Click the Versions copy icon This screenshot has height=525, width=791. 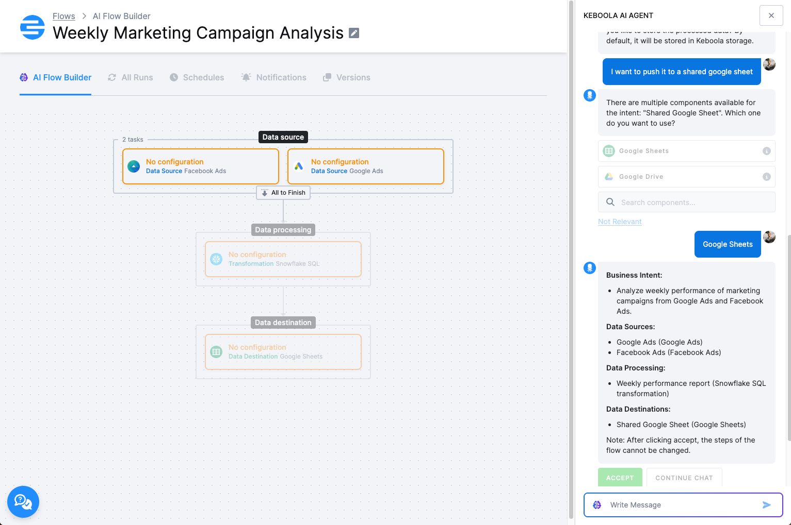tap(327, 77)
